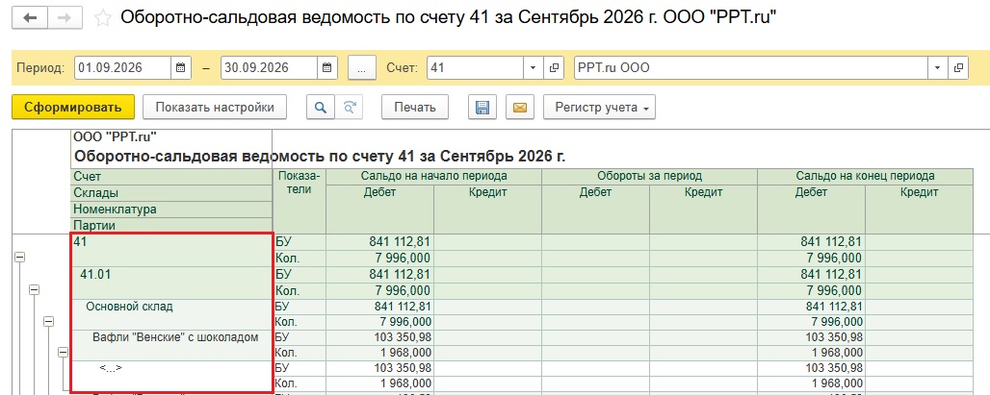This screenshot has height=395, width=990.
Task: Search in report with magnifier icon
Action: pyautogui.click(x=321, y=107)
